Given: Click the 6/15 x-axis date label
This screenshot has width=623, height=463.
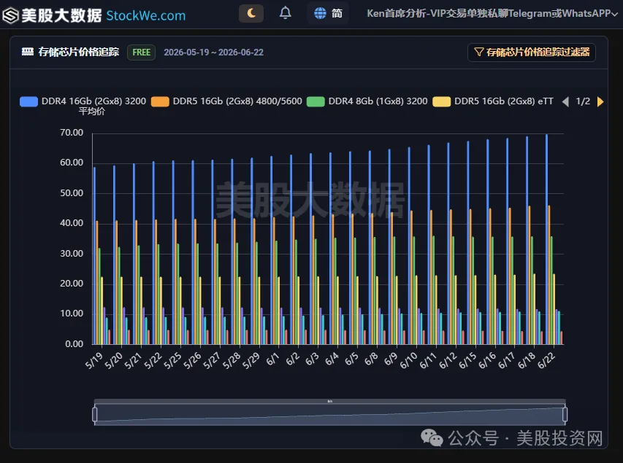Looking at the screenshot, I should coord(467,361).
